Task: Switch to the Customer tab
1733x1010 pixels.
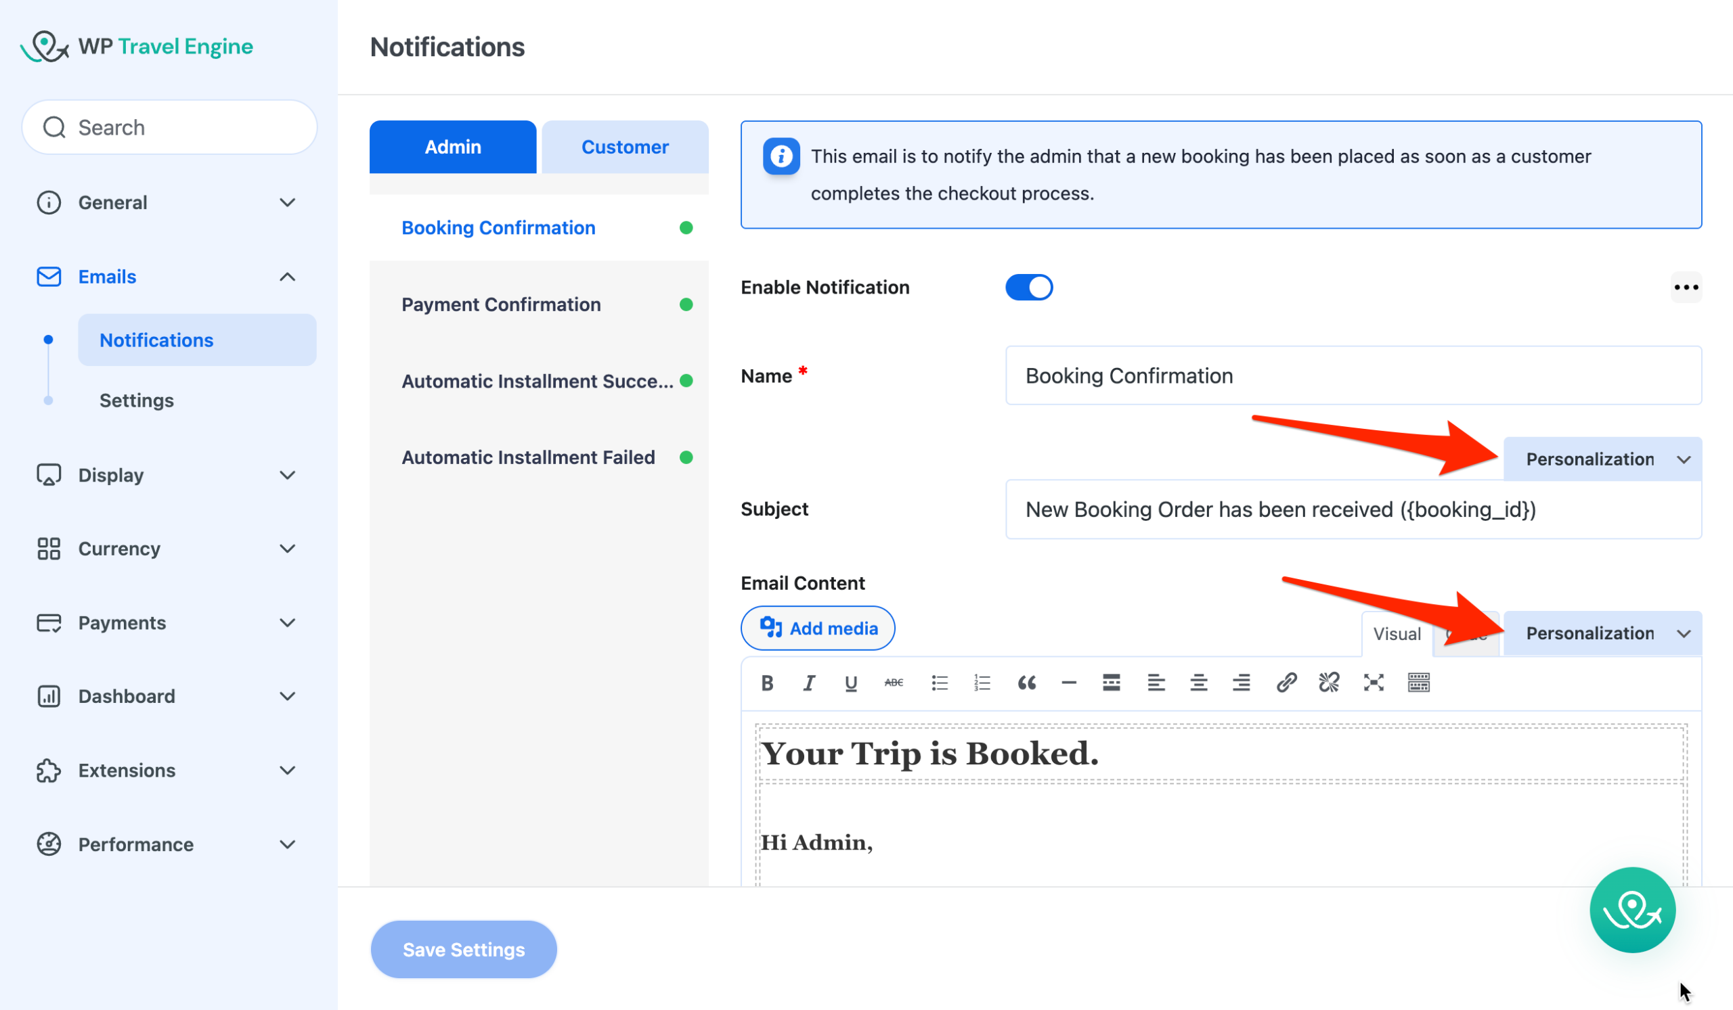Action: click(624, 147)
